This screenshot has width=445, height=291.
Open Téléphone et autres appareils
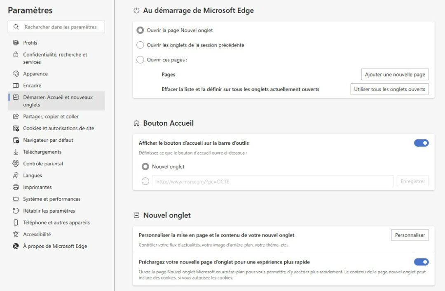tap(56, 223)
